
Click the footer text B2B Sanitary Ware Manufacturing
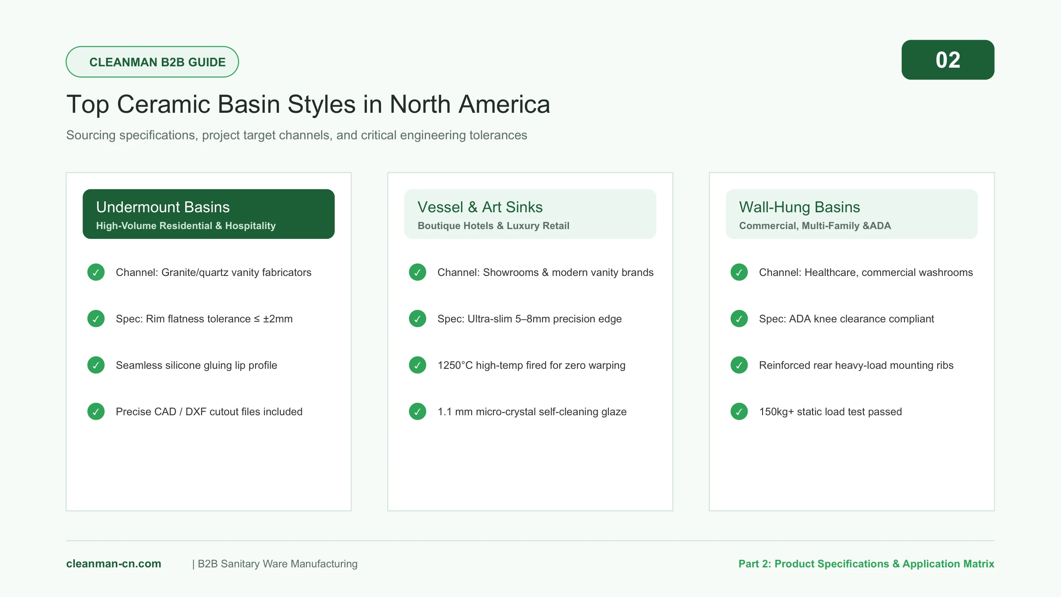[278, 564]
